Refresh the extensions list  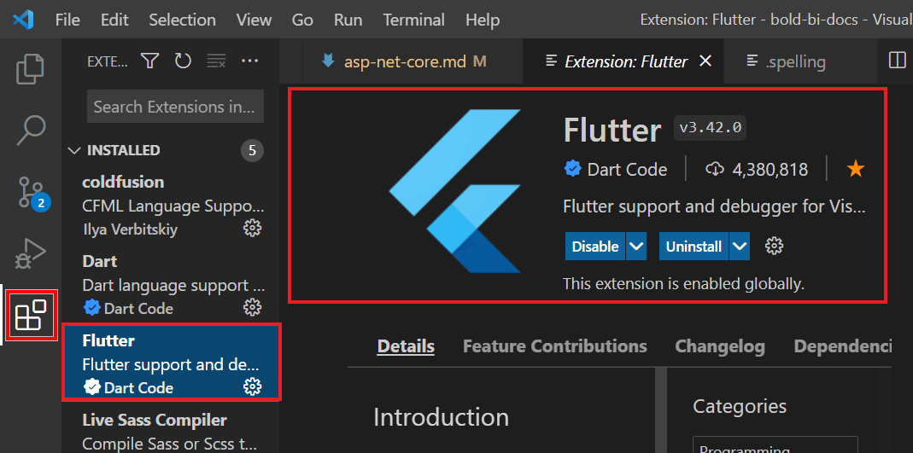pos(184,61)
